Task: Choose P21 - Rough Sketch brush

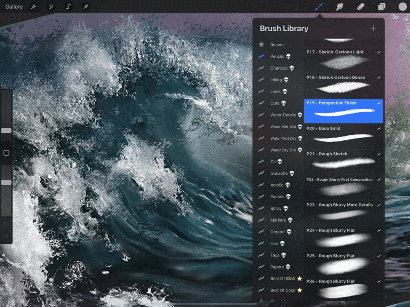Action: pyautogui.click(x=343, y=162)
